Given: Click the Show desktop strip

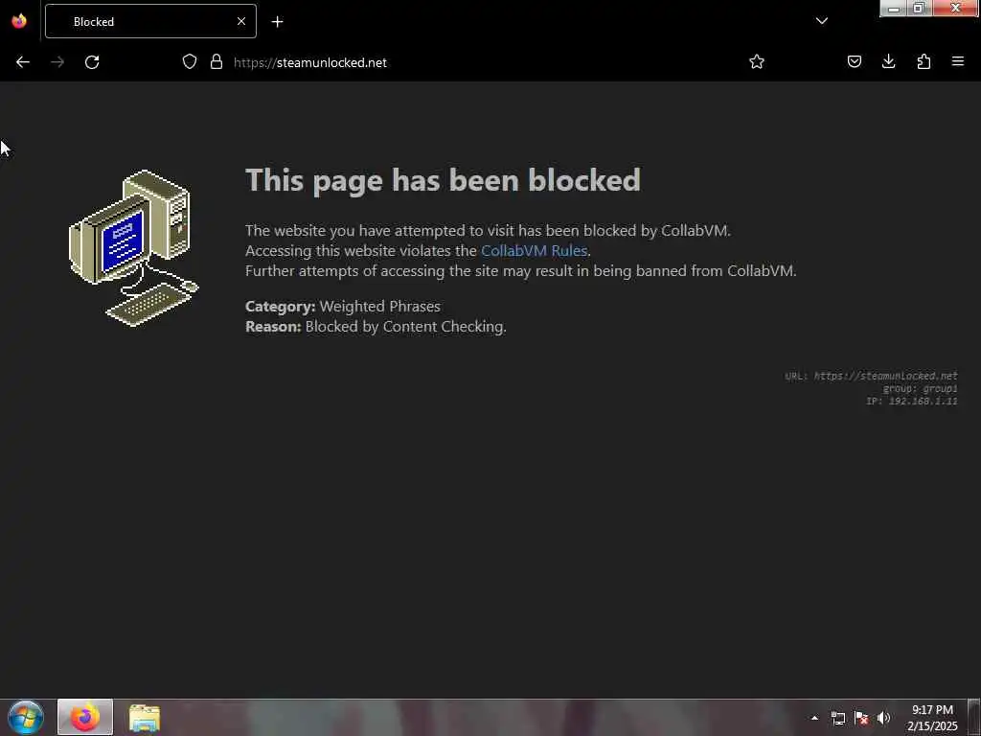Looking at the screenshot, I should (x=974, y=717).
